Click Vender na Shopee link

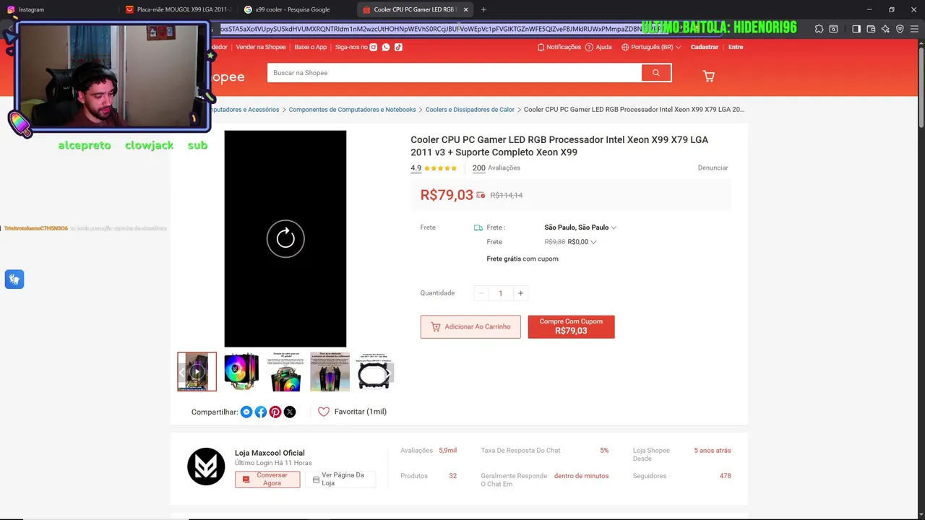point(261,47)
